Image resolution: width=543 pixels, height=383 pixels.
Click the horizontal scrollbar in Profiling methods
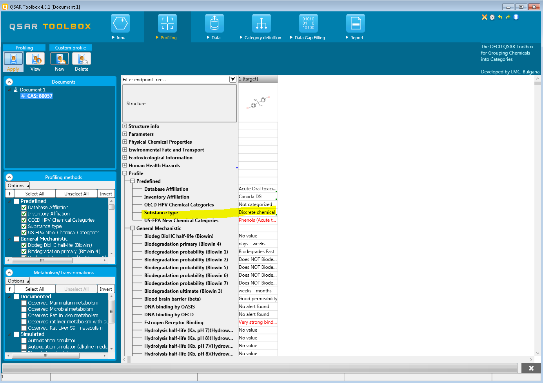pos(42,260)
